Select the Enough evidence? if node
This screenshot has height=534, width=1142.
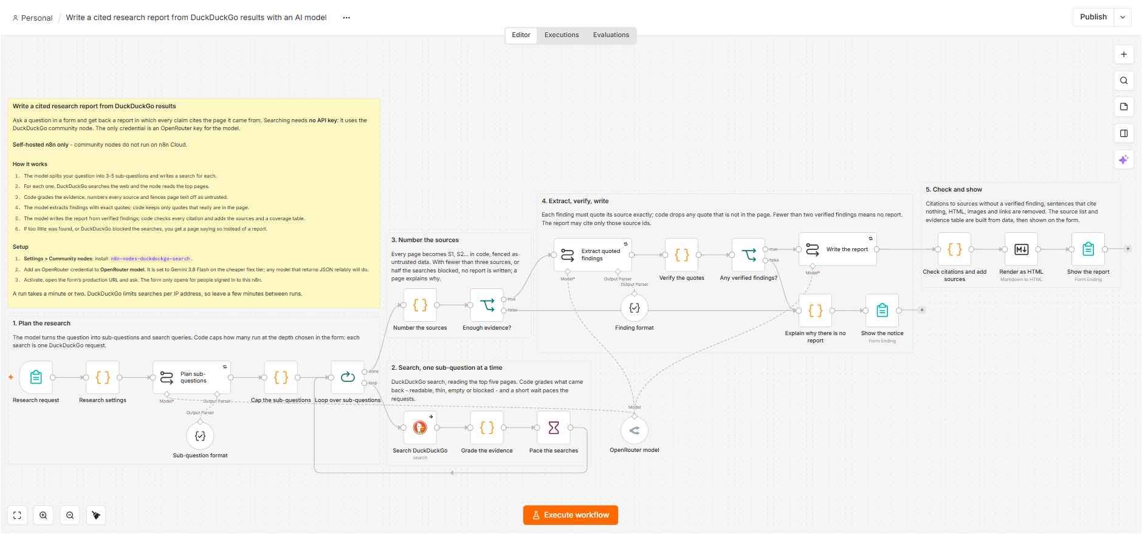(487, 305)
